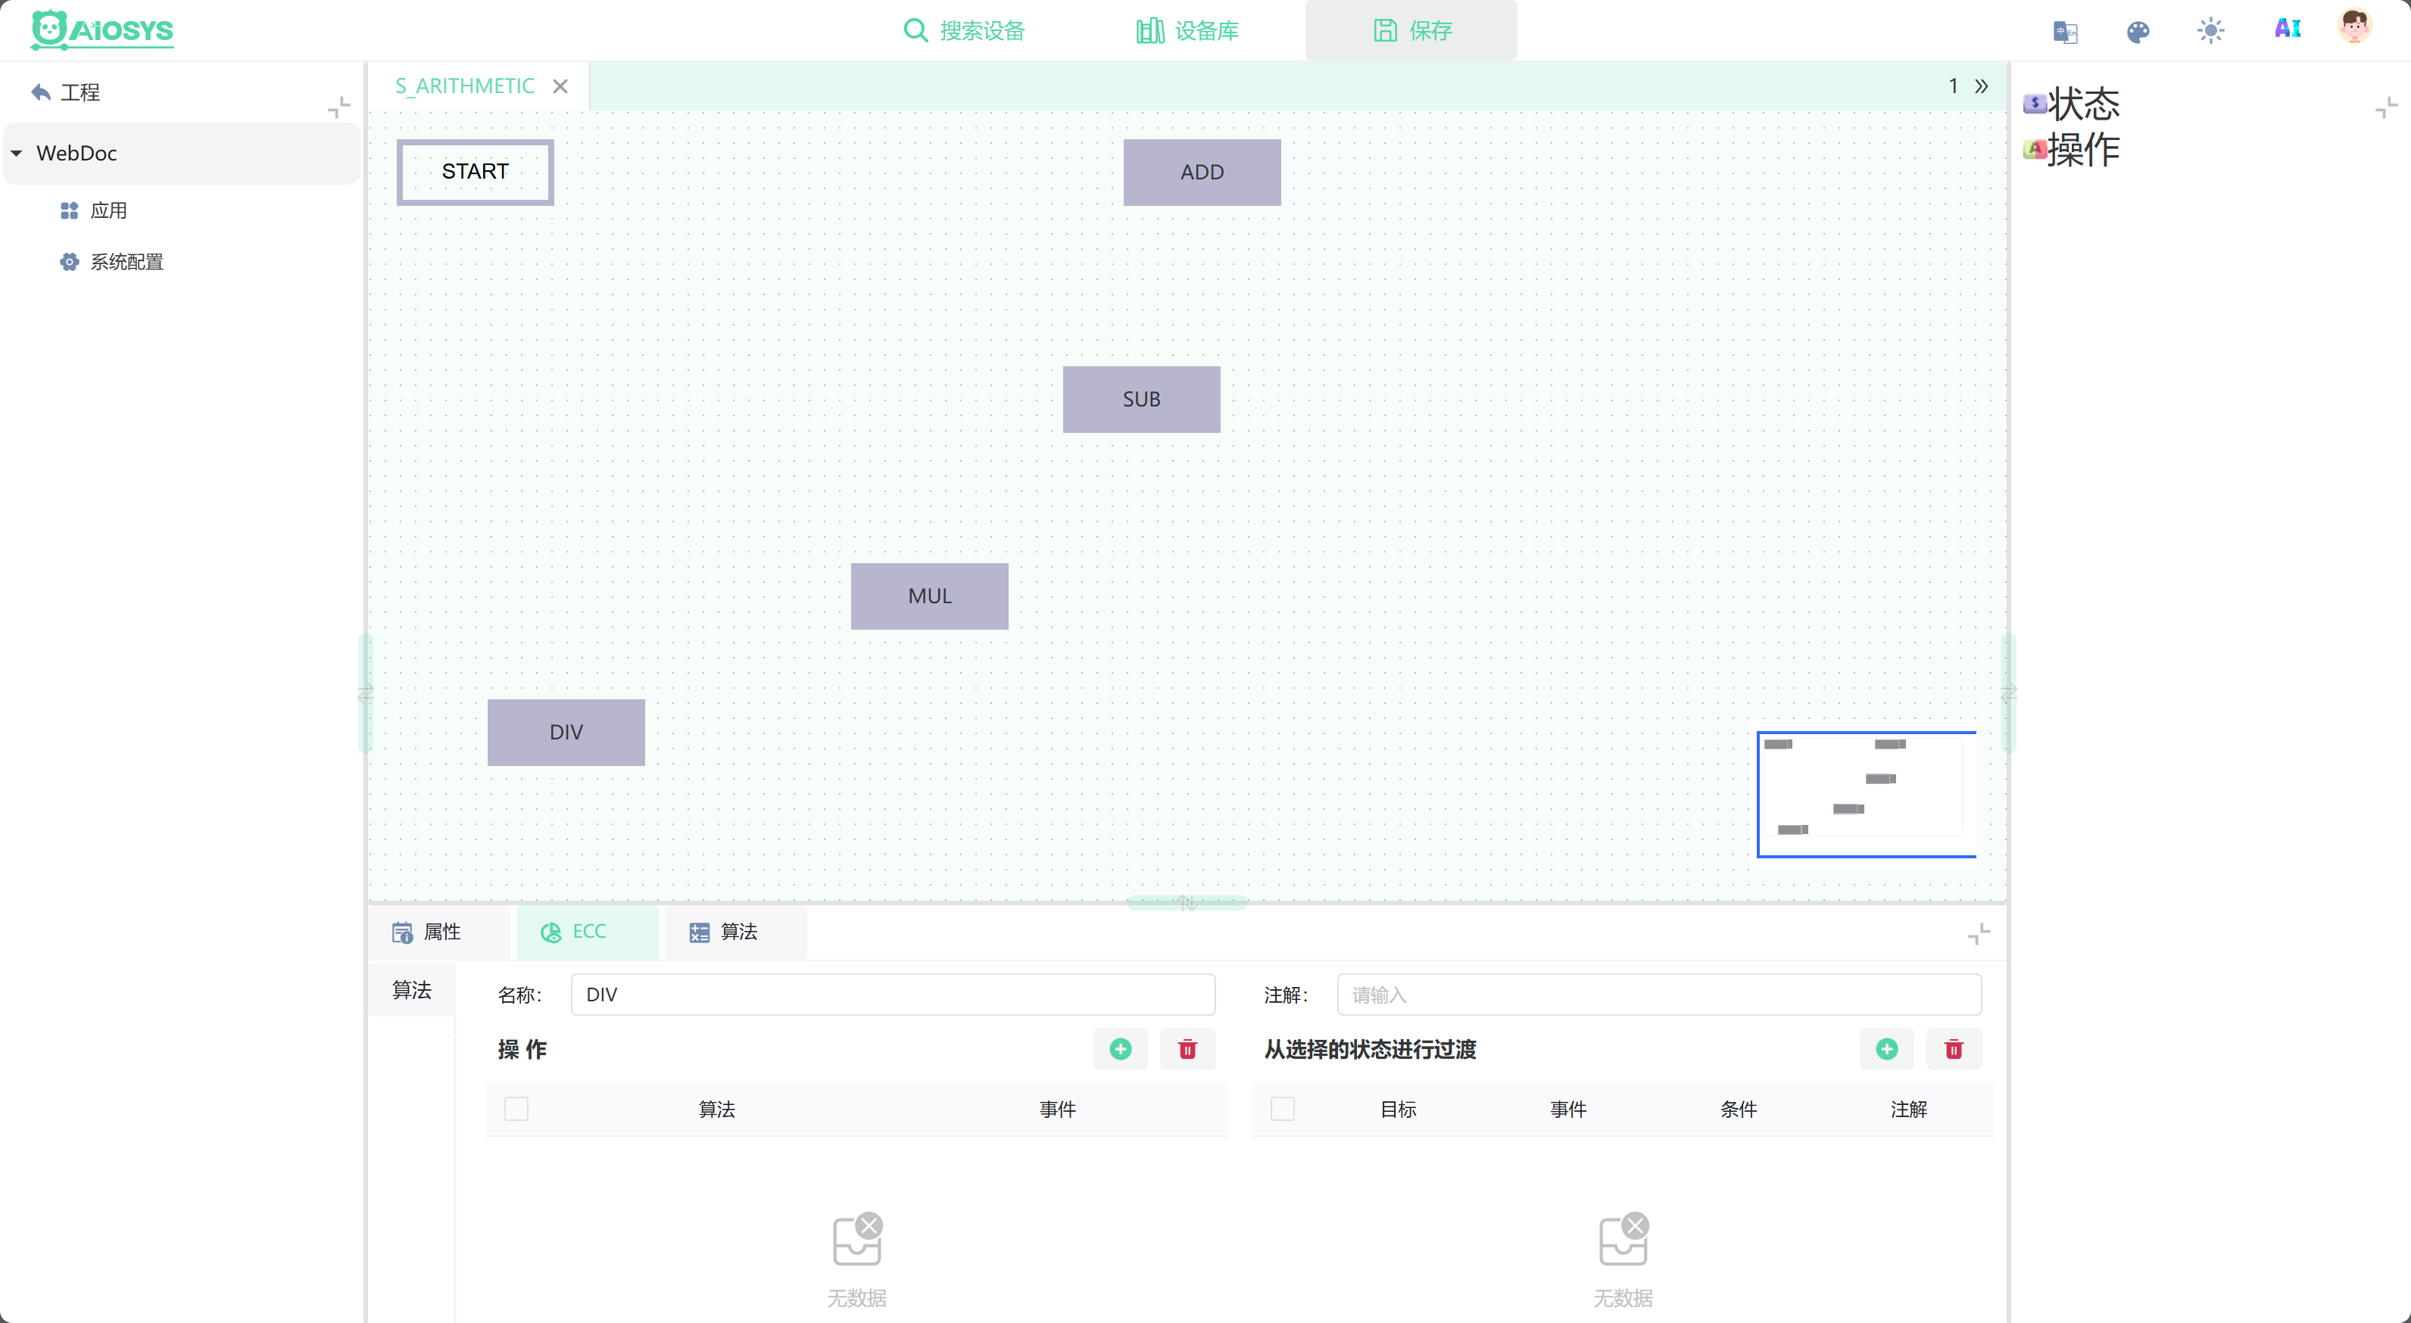Click the AIOSYS logo

[x=102, y=30]
